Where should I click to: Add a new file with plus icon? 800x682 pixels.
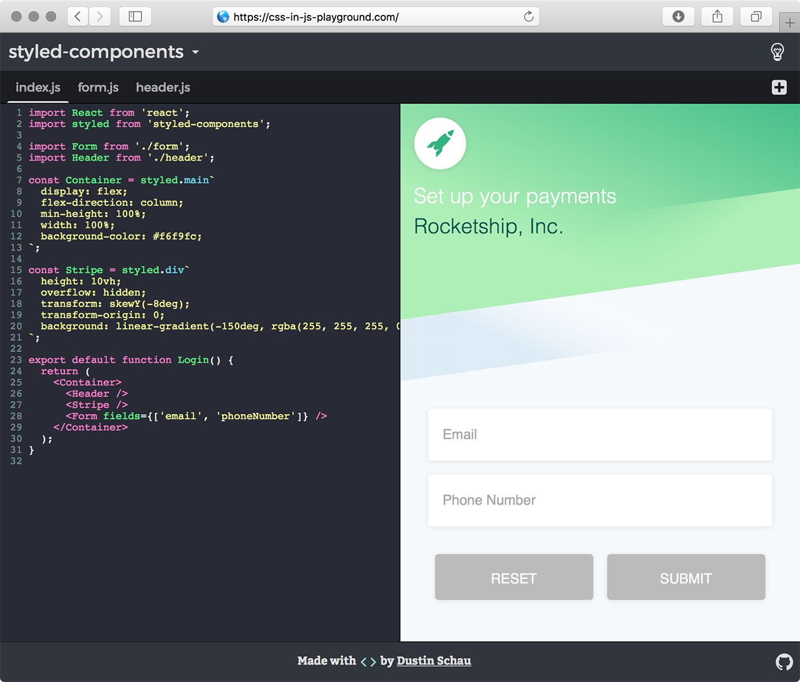click(x=779, y=87)
